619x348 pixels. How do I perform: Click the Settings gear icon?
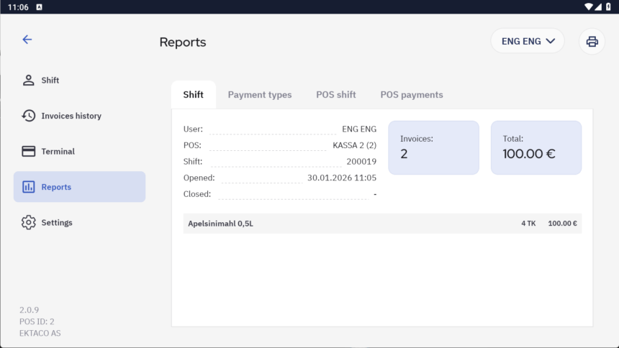[x=29, y=223]
